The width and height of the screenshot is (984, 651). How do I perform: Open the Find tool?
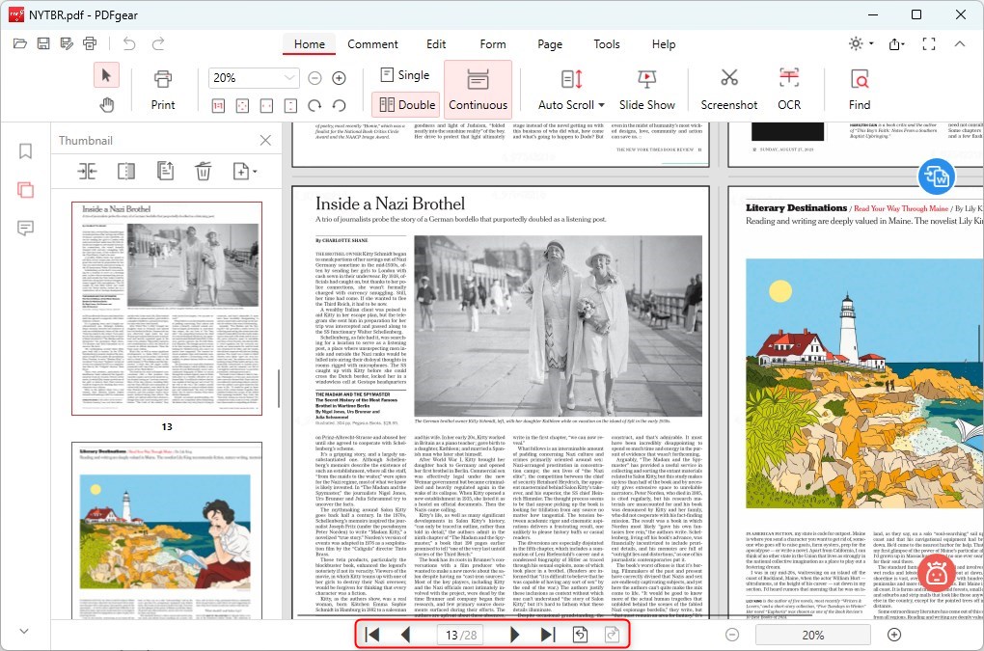tap(860, 90)
